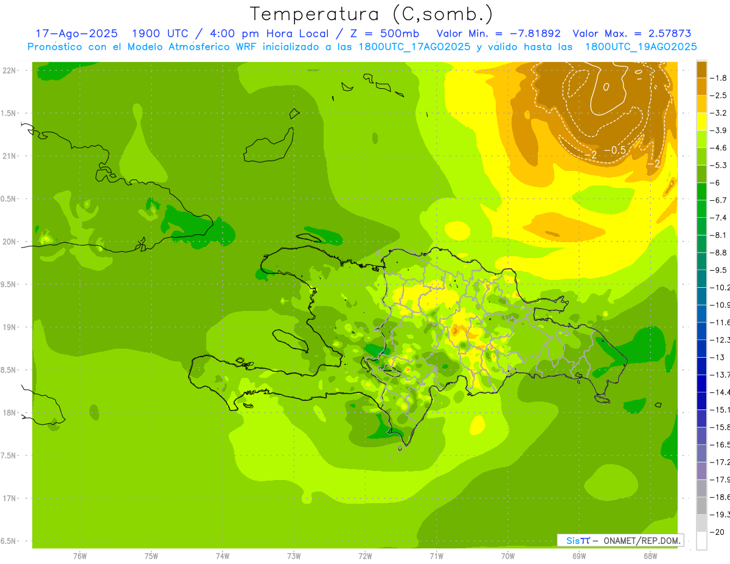Click the "68W" longitude axis label
Image resolution: width=730 pixels, height=564 pixels.
(x=650, y=556)
